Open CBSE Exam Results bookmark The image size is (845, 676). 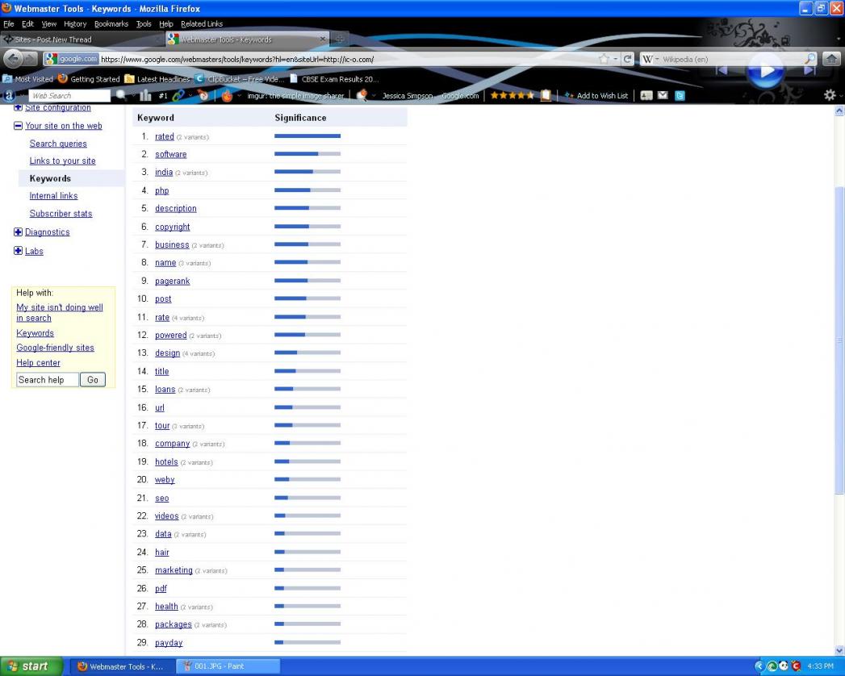click(334, 78)
